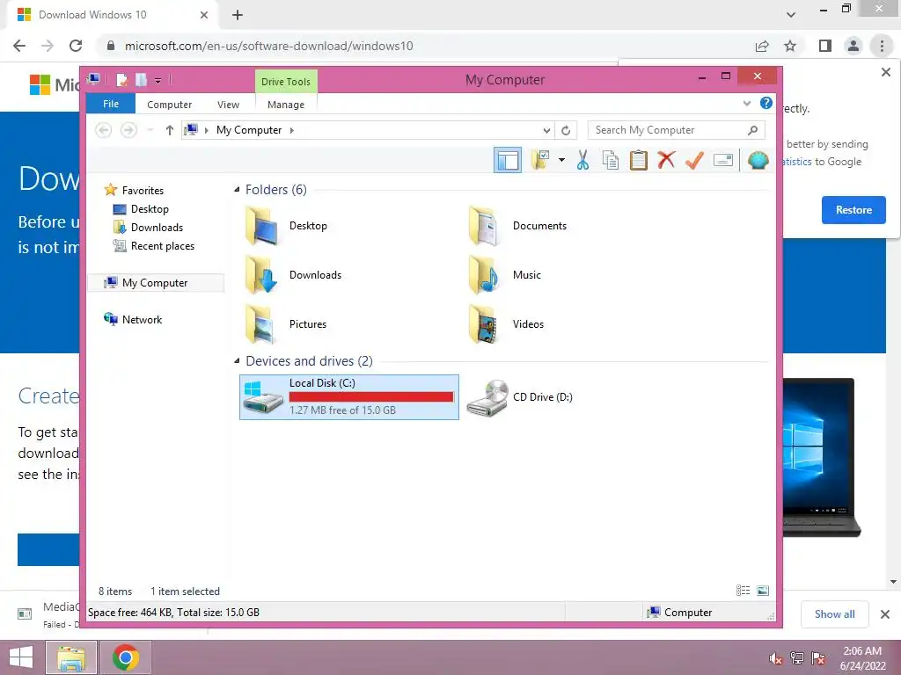Screen dimensions: 901x675
Task: Expand the address bar history dropdown
Action: pos(546,130)
